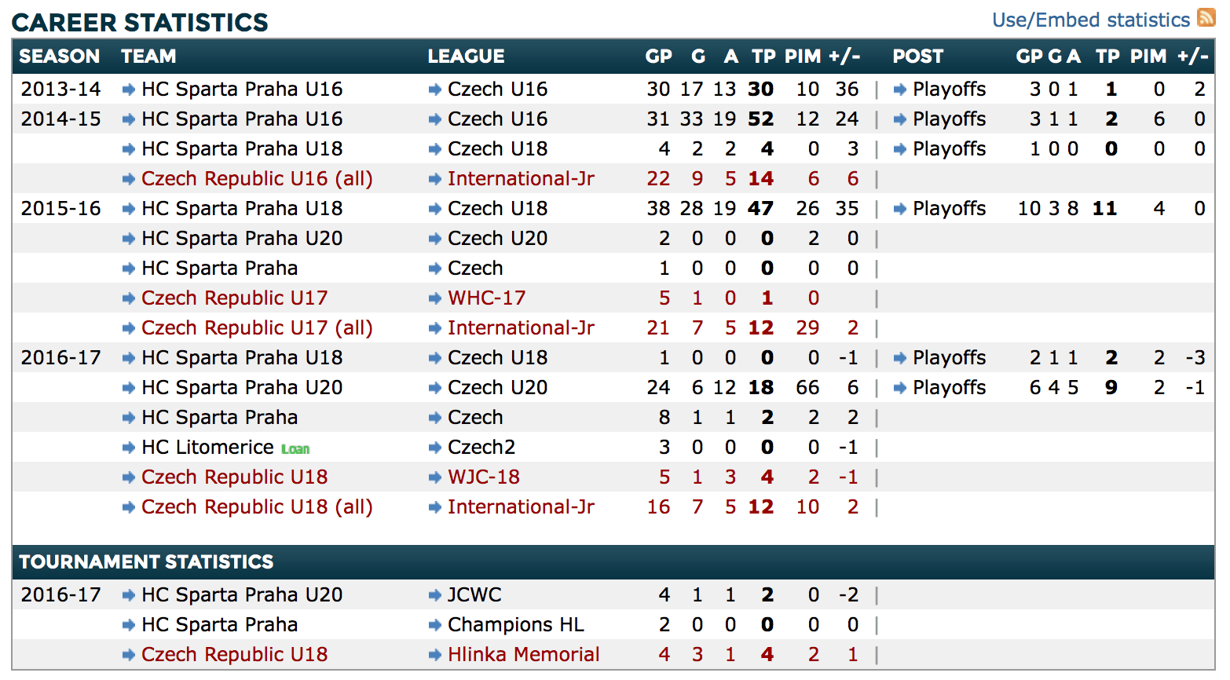Open the Champions HL league link

coord(515,625)
